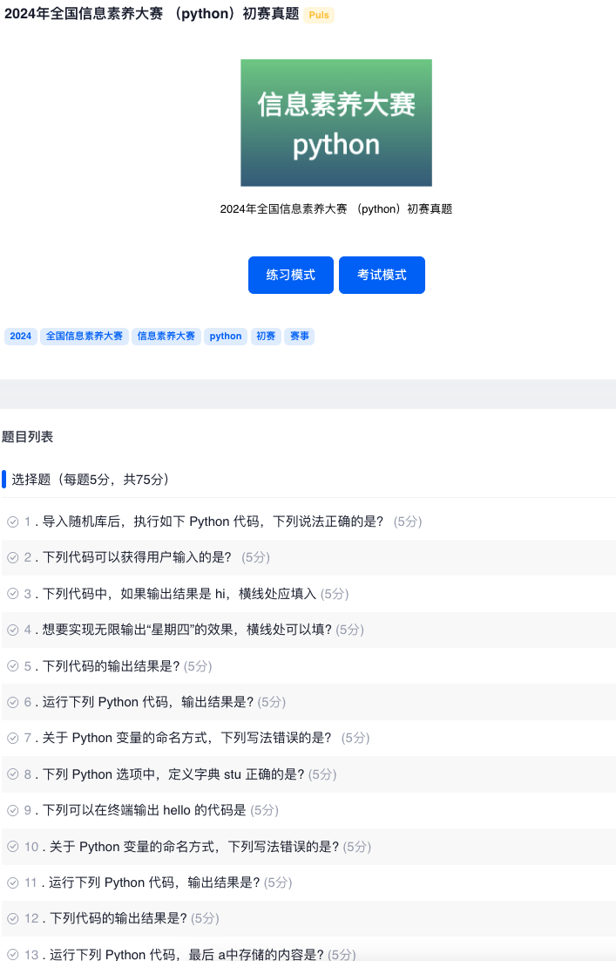Start the 考试模式 exam mode
Image resolution: width=616 pixels, height=961 pixels.
[x=382, y=276]
